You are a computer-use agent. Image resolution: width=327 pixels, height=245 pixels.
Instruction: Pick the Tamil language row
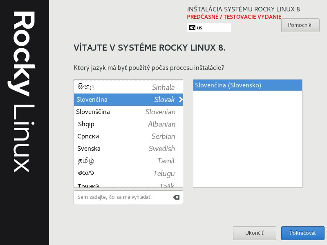128,161
